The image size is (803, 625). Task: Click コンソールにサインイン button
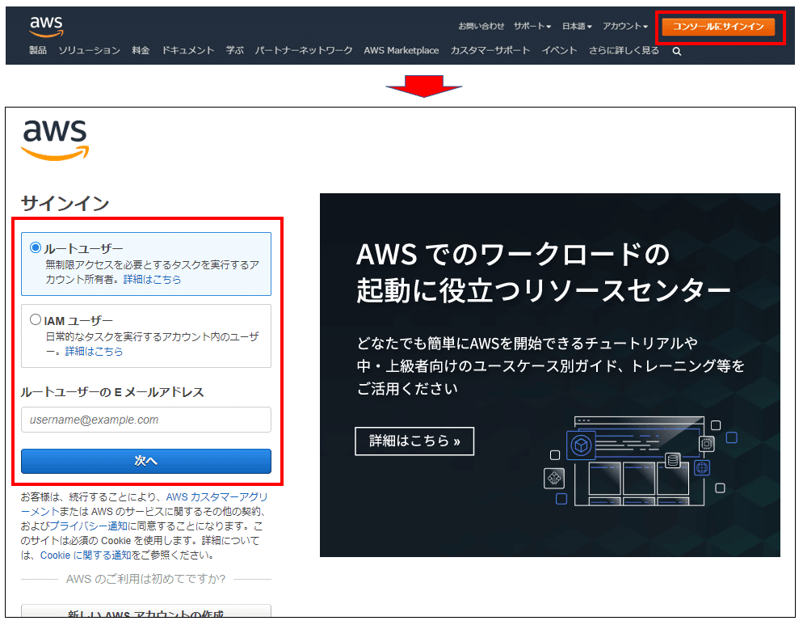718,27
